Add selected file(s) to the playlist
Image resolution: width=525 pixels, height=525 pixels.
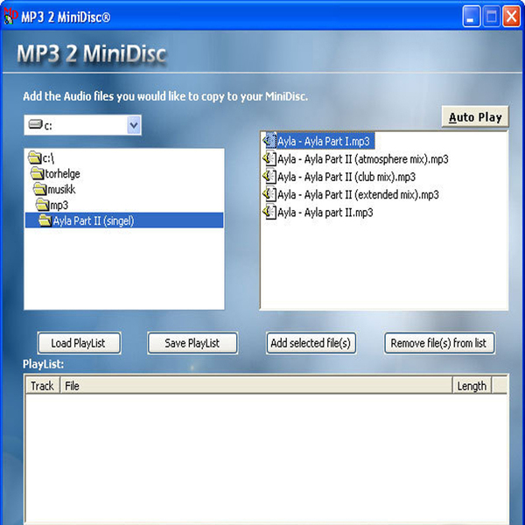pos(311,343)
